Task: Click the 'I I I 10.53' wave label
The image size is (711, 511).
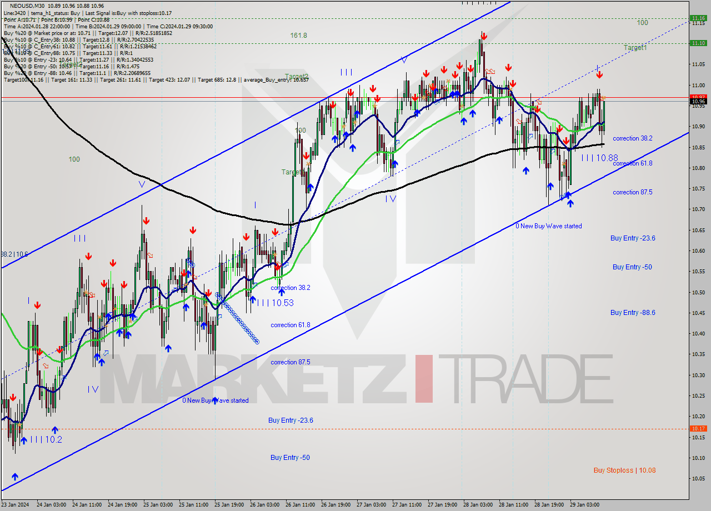Action: (276, 303)
